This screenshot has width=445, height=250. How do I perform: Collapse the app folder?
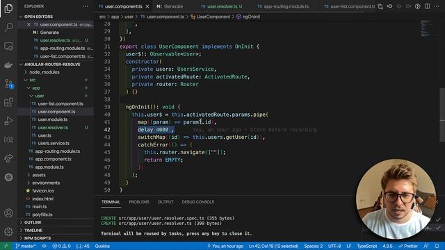56,88
